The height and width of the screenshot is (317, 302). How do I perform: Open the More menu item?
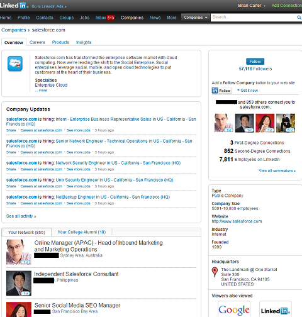172,18
